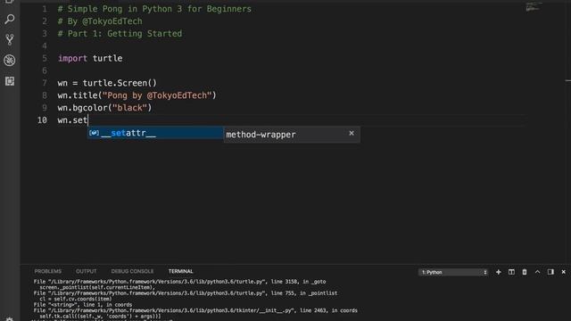The width and height of the screenshot is (571, 321).
Task: Click the 'method-wrapper' details text
Action: tap(261, 135)
